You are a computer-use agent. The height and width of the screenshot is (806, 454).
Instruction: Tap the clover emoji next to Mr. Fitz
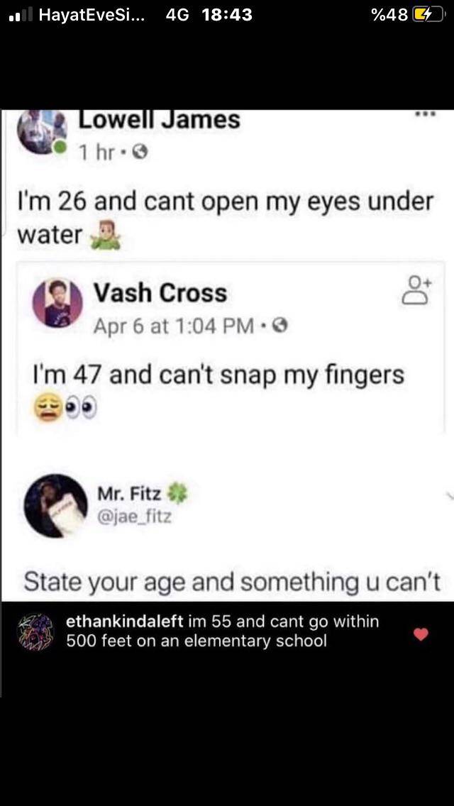[x=178, y=493]
